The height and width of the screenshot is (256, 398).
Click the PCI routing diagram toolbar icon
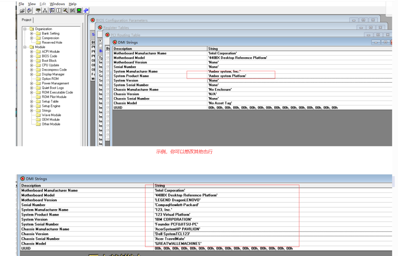point(52,11)
